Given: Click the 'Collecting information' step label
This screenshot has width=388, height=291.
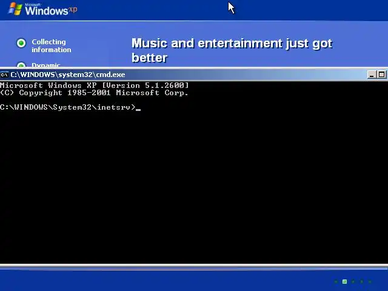Looking at the screenshot, I should pos(51,46).
